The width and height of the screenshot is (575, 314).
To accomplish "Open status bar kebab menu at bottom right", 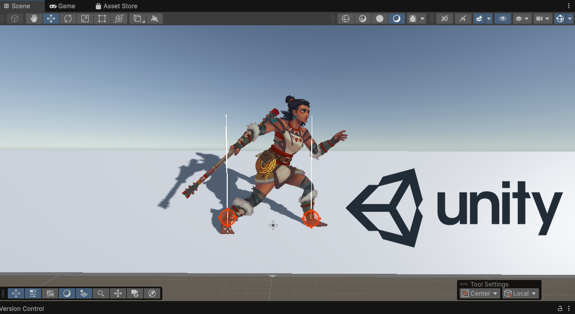I will click(x=569, y=308).
